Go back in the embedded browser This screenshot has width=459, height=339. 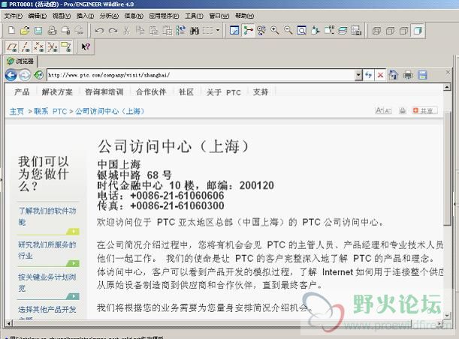(x=11, y=75)
